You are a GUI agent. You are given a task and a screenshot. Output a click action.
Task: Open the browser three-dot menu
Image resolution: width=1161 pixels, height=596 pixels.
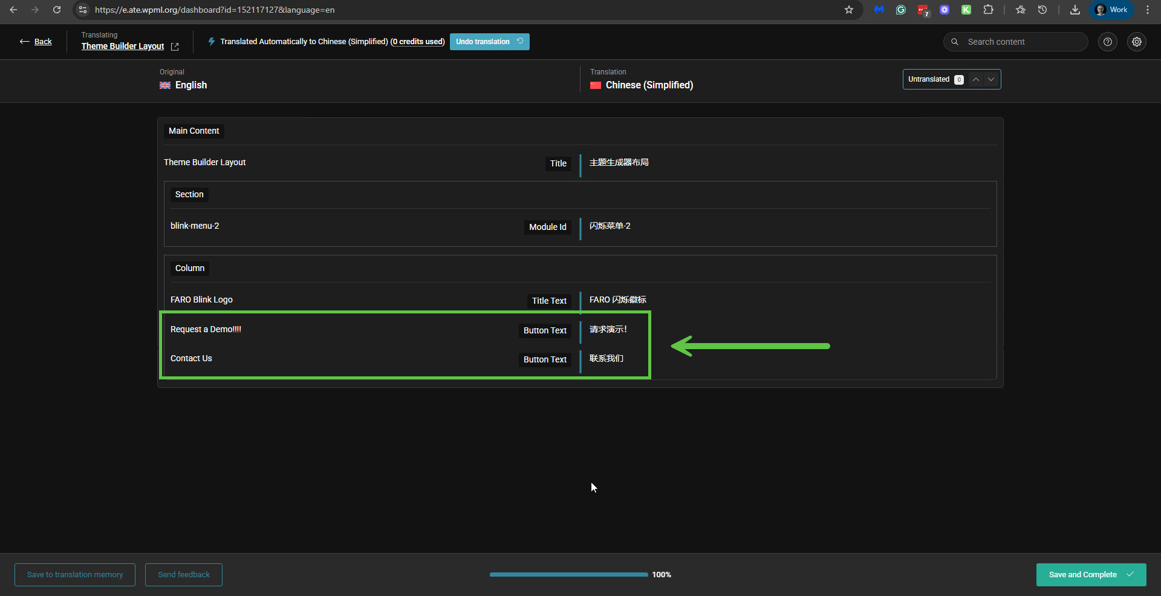click(1148, 10)
